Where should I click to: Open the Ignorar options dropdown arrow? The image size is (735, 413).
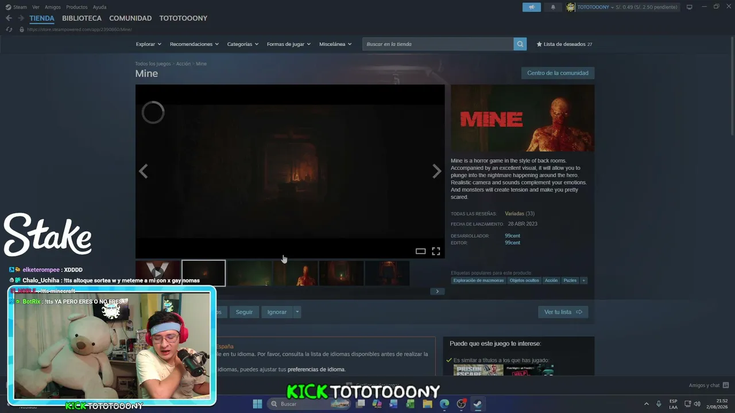(297, 312)
